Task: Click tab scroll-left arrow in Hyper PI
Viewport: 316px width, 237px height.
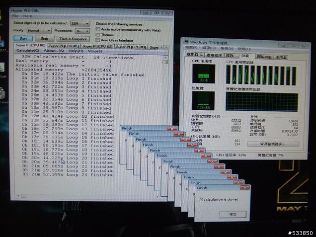Action: pyautogui.click(x=161, y=47)
